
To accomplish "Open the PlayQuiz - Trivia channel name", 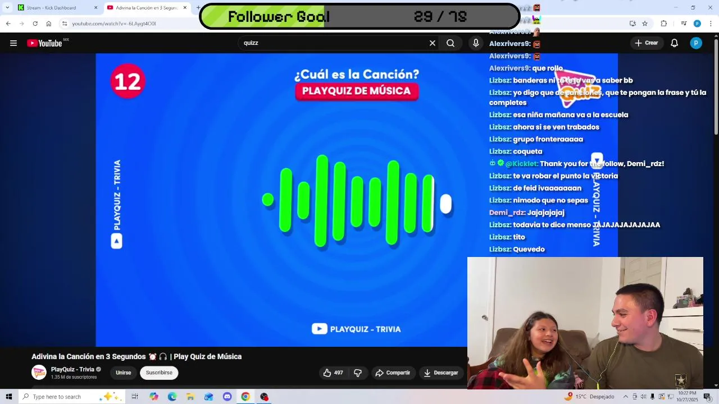I will click(72, 369).
